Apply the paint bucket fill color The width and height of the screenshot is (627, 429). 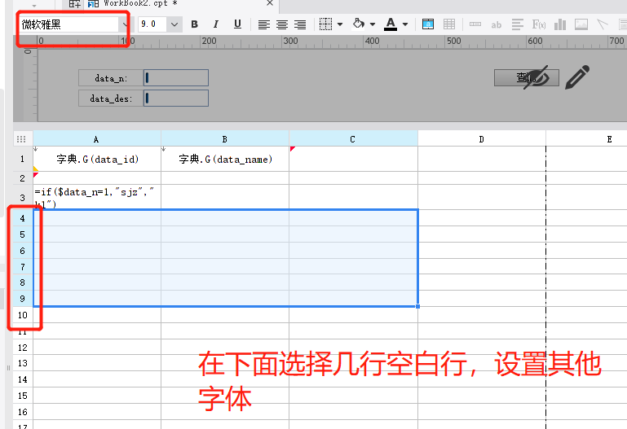(x=358, y=24)
